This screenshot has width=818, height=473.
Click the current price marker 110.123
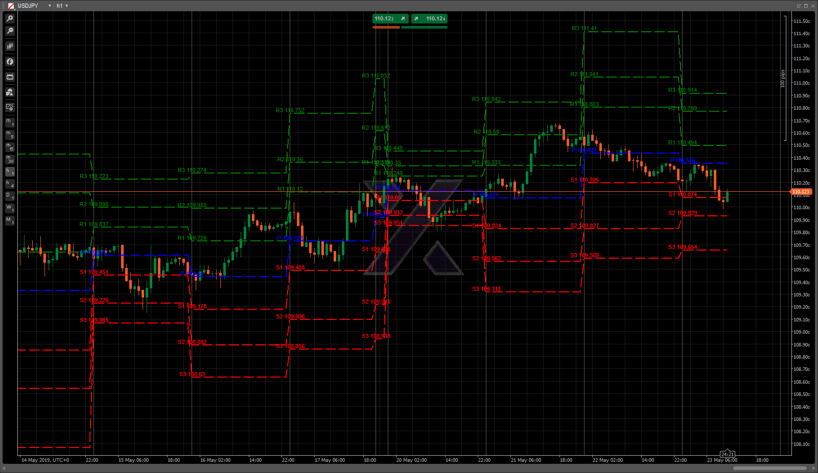(x=801, y=192)
